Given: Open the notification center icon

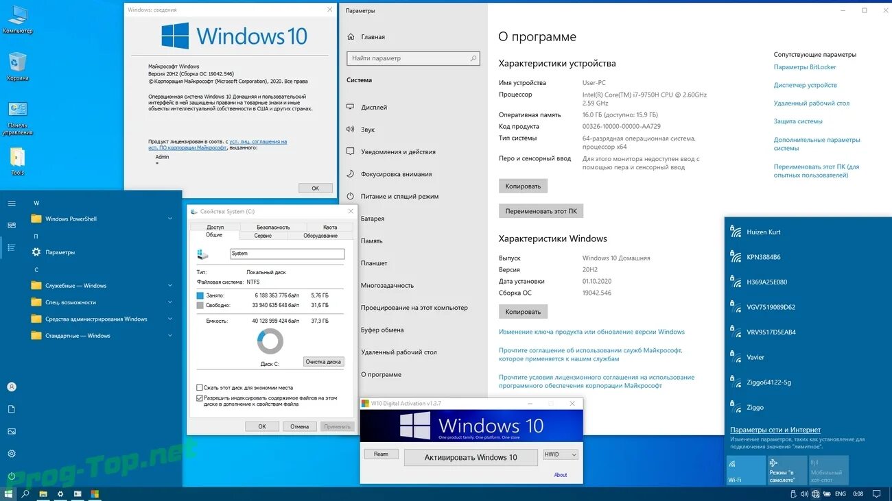Looking at the screenshot, I should (876, 493).
